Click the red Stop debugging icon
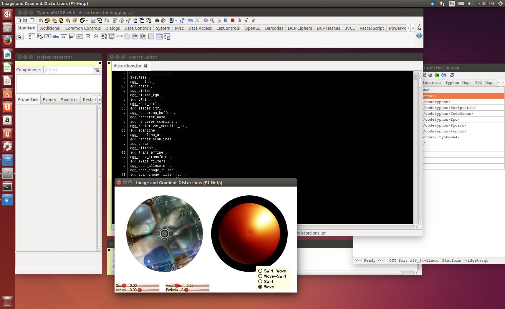Viewport: 505px width, 309px height. tap(233, 20)
